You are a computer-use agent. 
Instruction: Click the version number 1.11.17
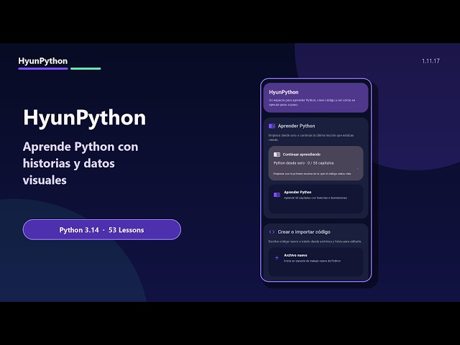[431, 61]
